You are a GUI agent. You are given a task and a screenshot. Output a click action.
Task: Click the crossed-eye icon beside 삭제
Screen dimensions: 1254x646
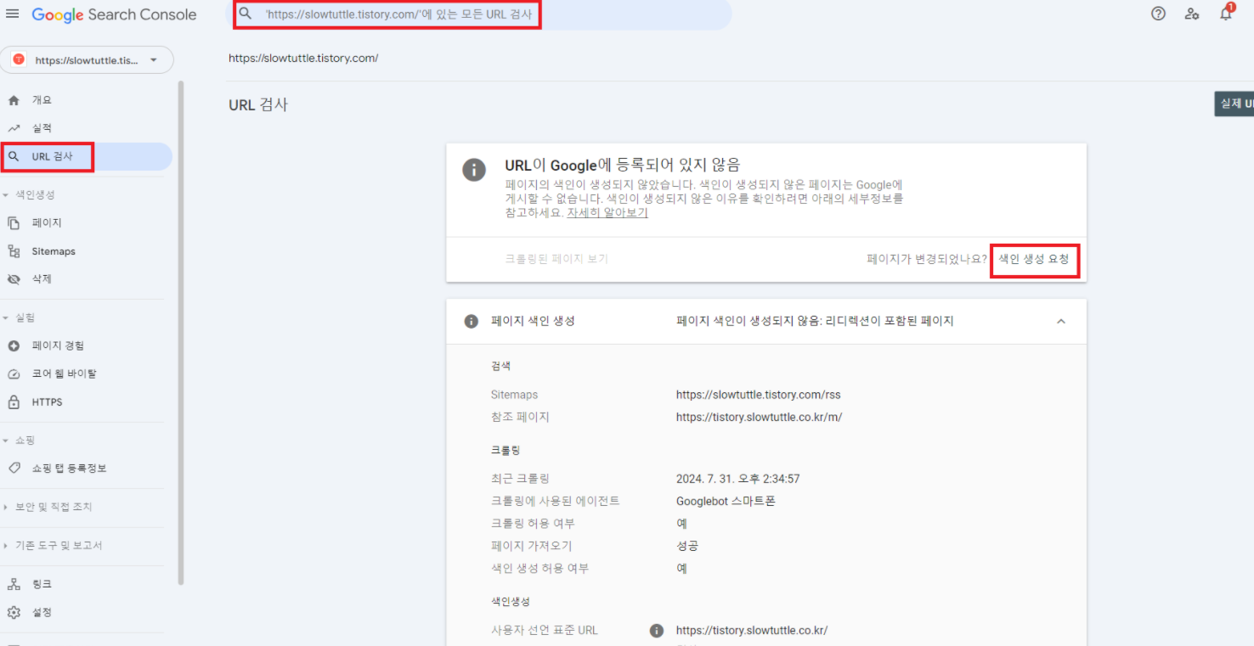click(x=14, y=279)
